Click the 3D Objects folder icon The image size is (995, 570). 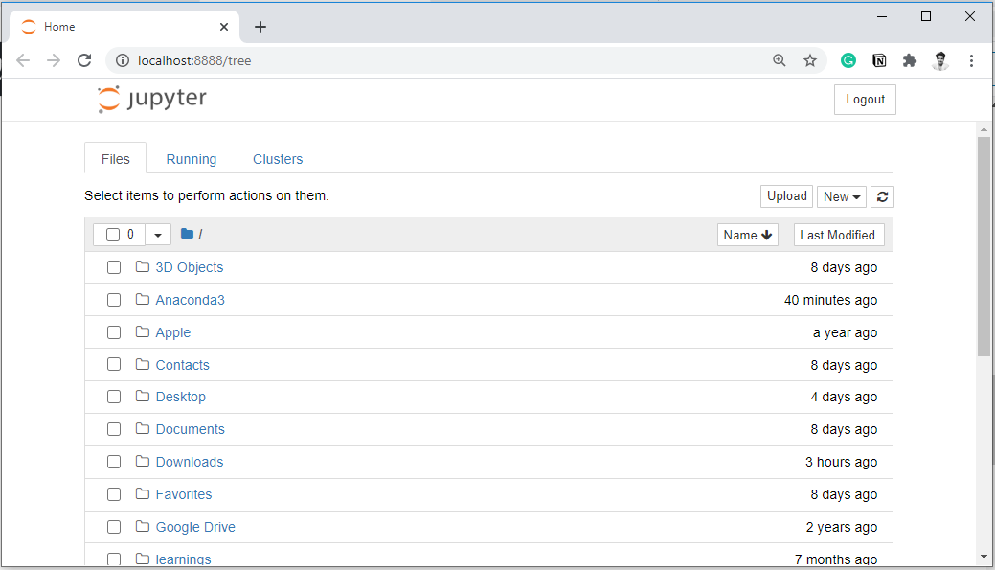point(142,266)
